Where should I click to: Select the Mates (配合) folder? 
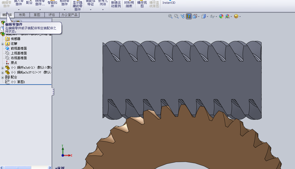(x=11, y=77)
